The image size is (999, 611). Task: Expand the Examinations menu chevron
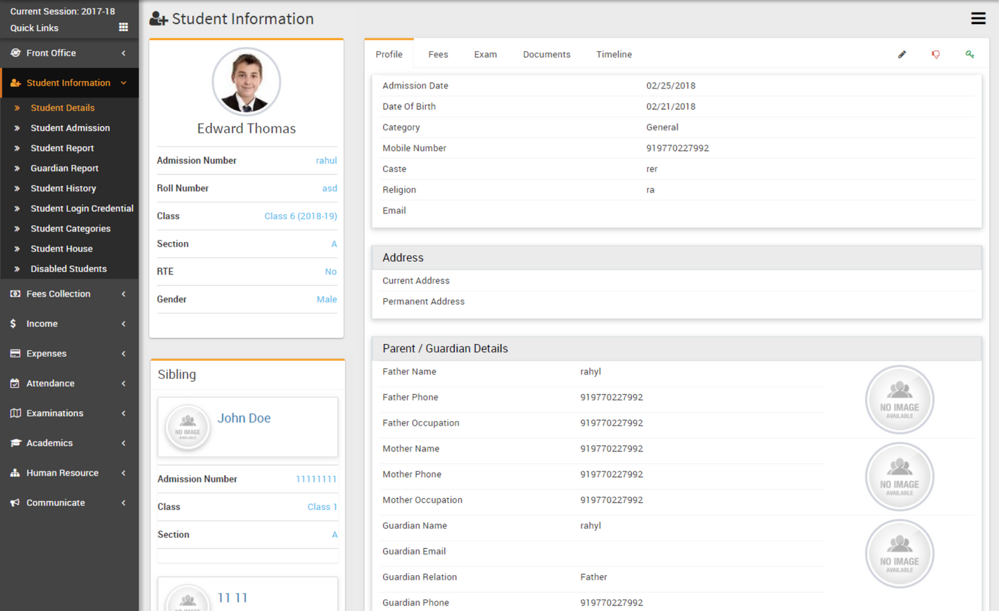point(124,413)
